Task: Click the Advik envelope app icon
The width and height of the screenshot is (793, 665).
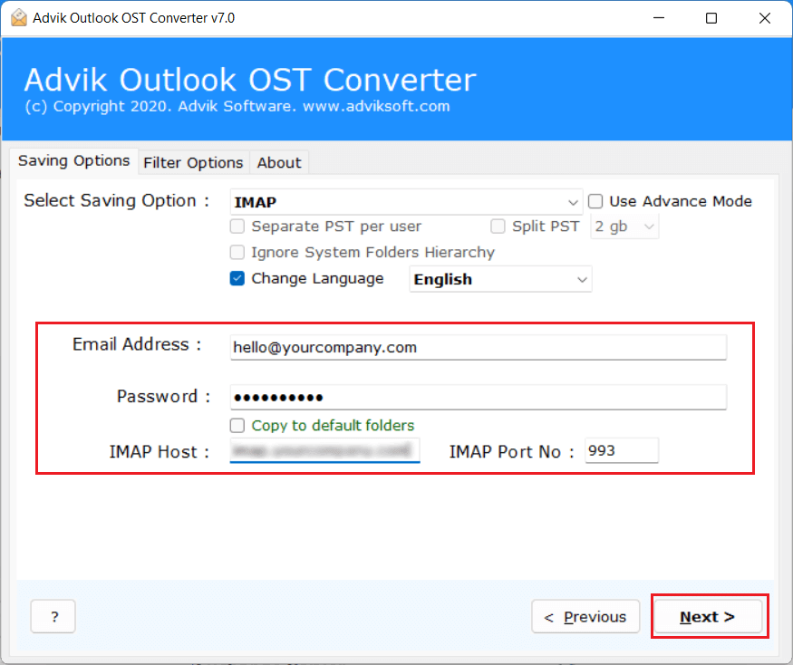Action: tap(19, 17)
